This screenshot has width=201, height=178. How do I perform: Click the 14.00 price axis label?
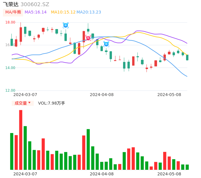(10, 68)
